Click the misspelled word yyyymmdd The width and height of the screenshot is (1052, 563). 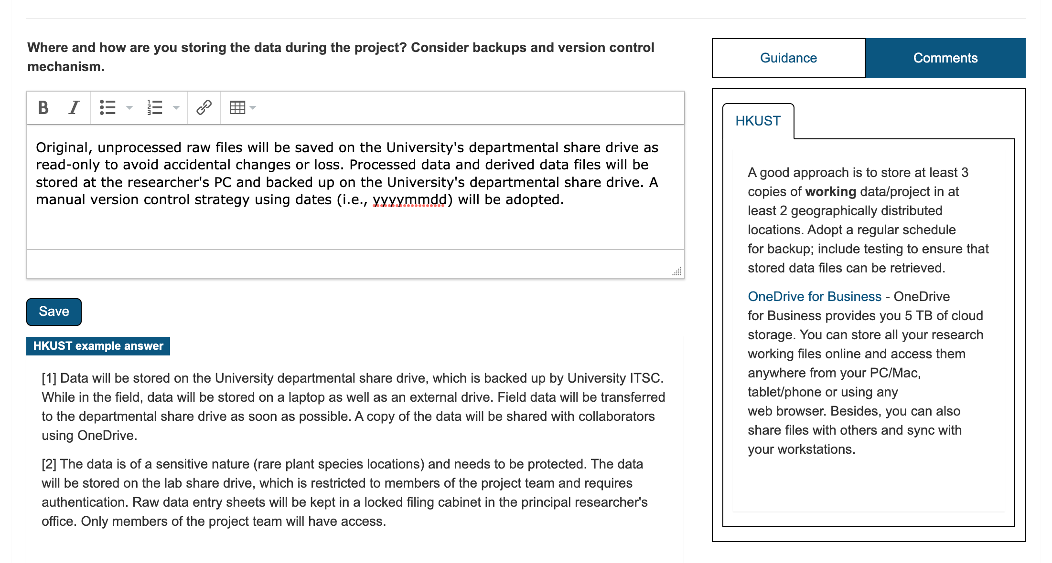pos(409,199)
